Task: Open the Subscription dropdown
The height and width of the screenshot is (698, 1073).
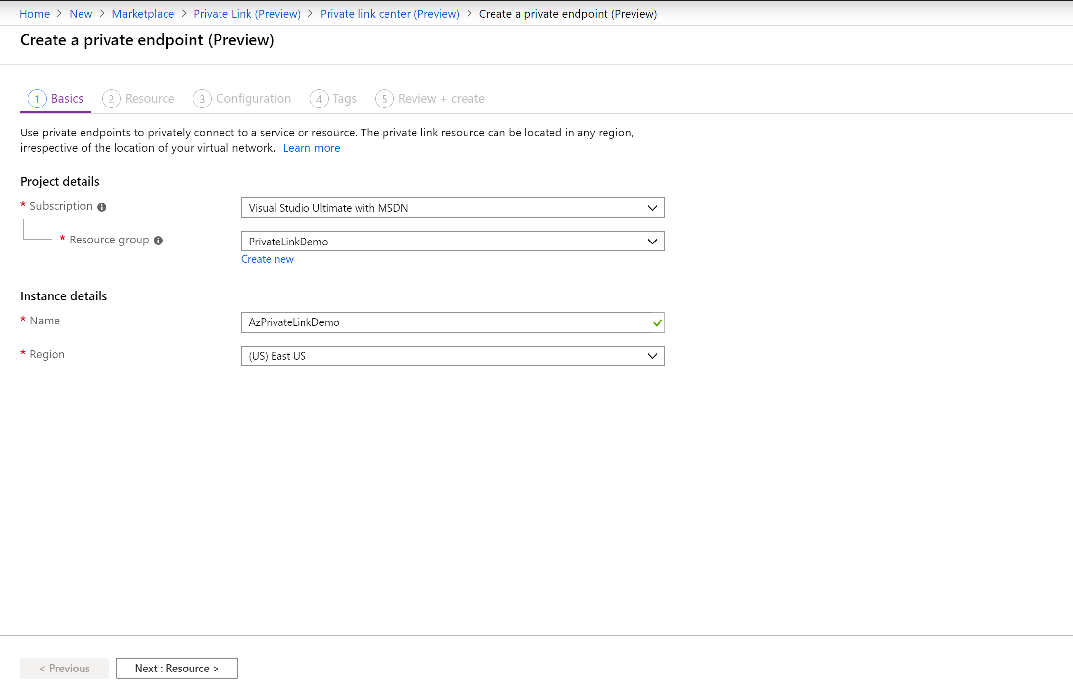Action: (453, 208)
